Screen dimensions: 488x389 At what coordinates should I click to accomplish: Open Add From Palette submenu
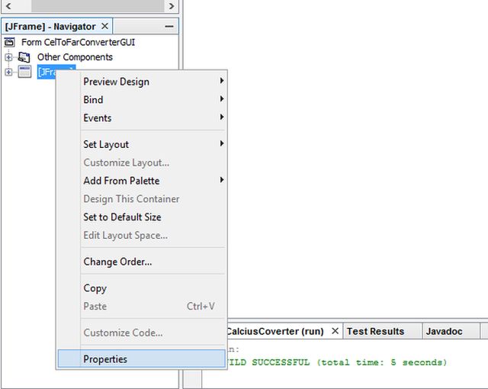[x=142, y=181]
